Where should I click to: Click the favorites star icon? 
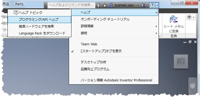(x=105, y=5)
